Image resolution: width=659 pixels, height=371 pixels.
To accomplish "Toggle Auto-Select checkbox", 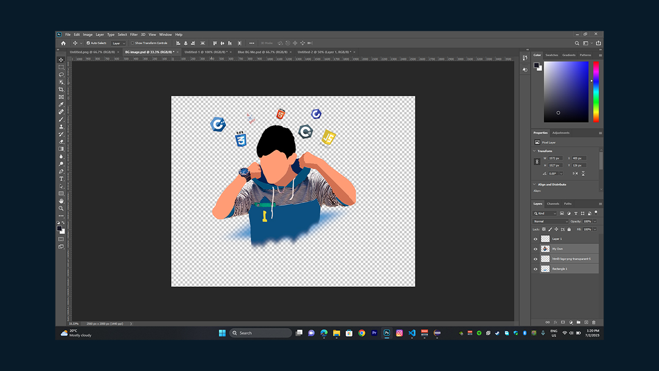I will pos(88,43).
